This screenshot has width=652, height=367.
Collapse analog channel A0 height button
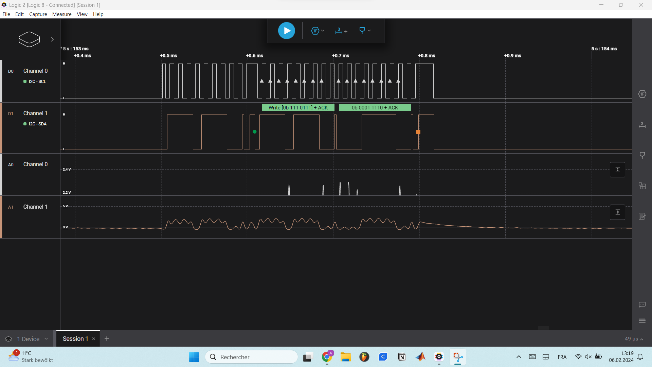click(617, 170)
